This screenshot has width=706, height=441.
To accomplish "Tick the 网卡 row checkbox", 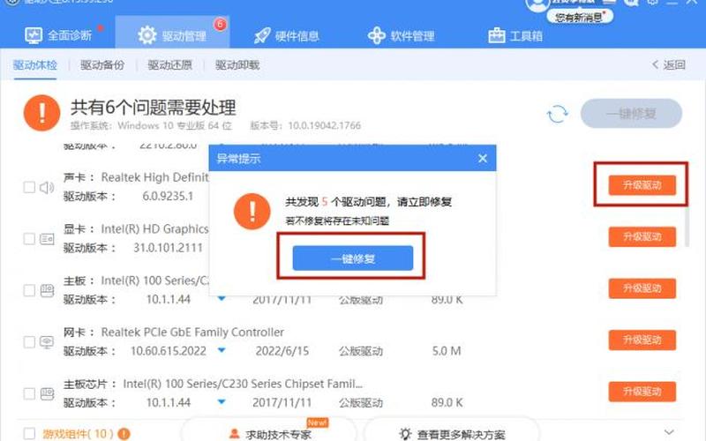I will tap(29, 342).
